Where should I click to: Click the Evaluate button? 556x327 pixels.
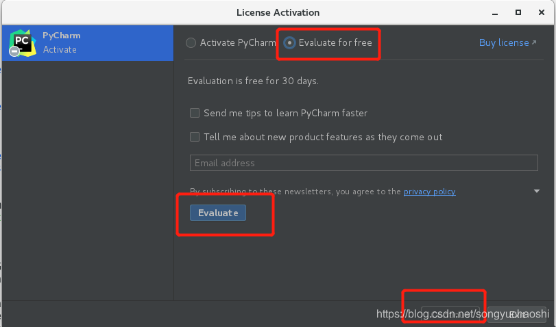[x=218, y=213]
